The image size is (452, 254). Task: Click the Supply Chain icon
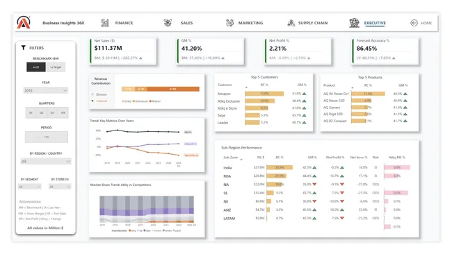point(291,23)
